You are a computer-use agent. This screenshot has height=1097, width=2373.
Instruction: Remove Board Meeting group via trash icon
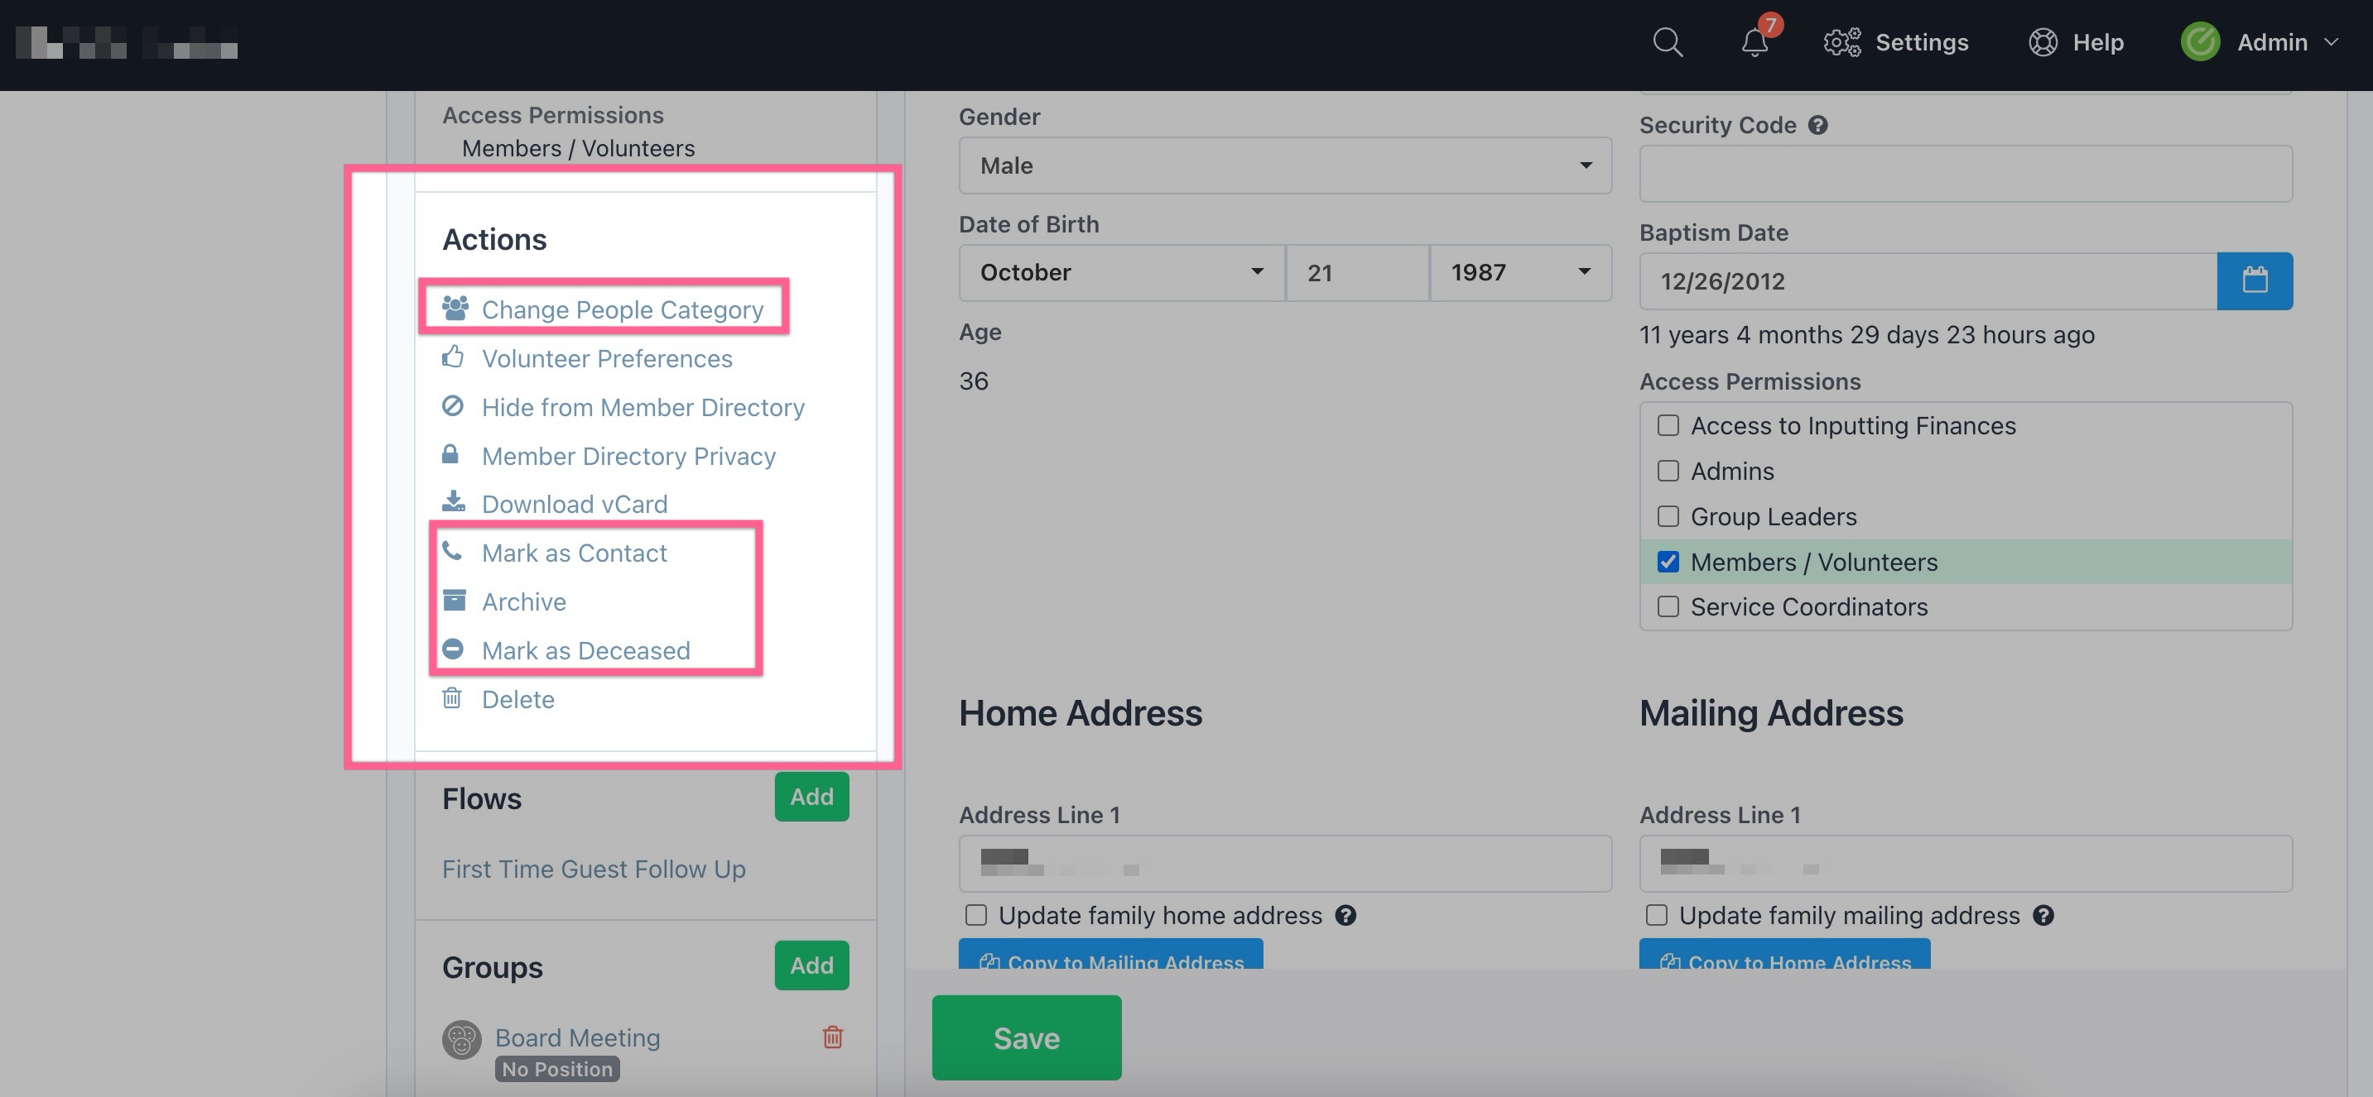pyautogui.click(x=832, y=1037)
